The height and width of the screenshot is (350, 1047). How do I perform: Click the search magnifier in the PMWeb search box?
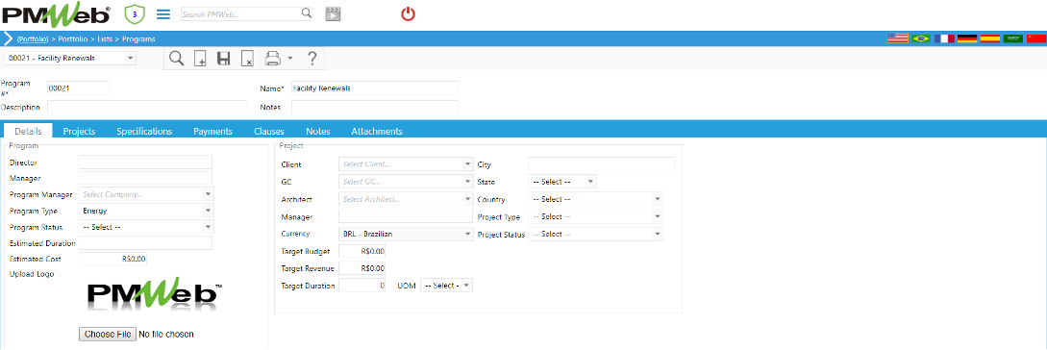point(307,13)
